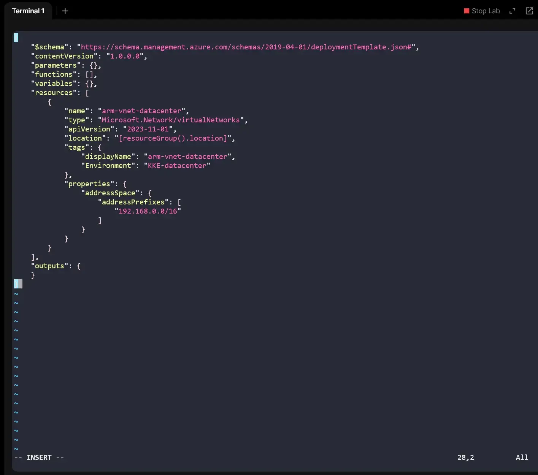The width and height of the screenshot is (538, 475).
Task: Click the "variables" key
Action: [54, 83]
